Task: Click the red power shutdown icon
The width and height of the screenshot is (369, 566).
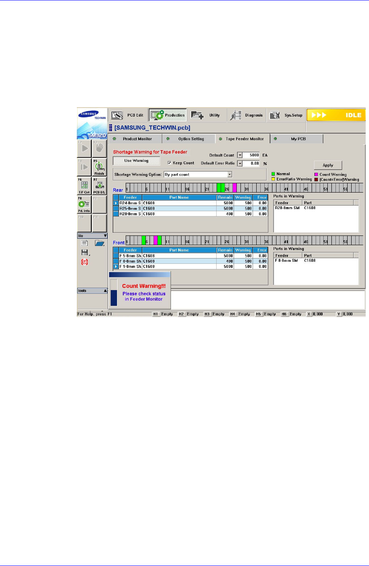Action: coord(84,262)
